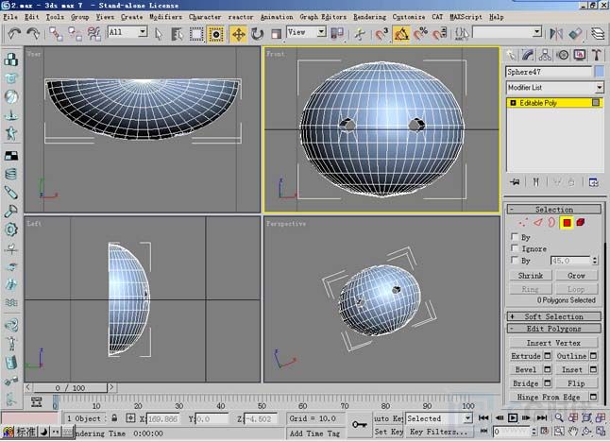Toggle the 3D Snaps magnet icon

[381, 34]
